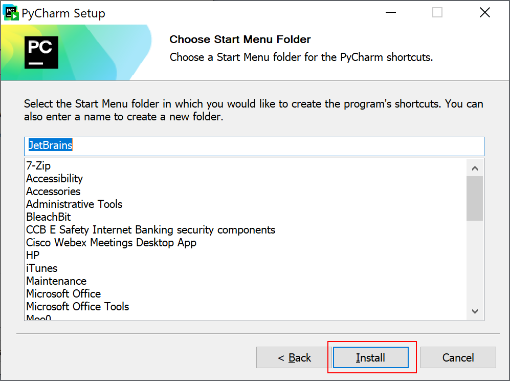The width and height of the screenshot is (510, 381).
Task: Cancel the PyCharm setup
Action: point(458,357)
